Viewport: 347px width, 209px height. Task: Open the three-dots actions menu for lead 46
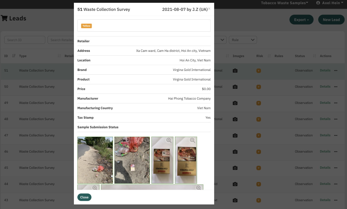336,152
